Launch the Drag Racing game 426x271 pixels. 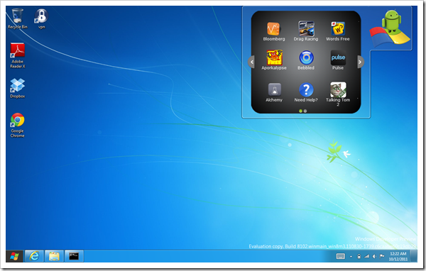pyautogui.click(x=306, y=31)
